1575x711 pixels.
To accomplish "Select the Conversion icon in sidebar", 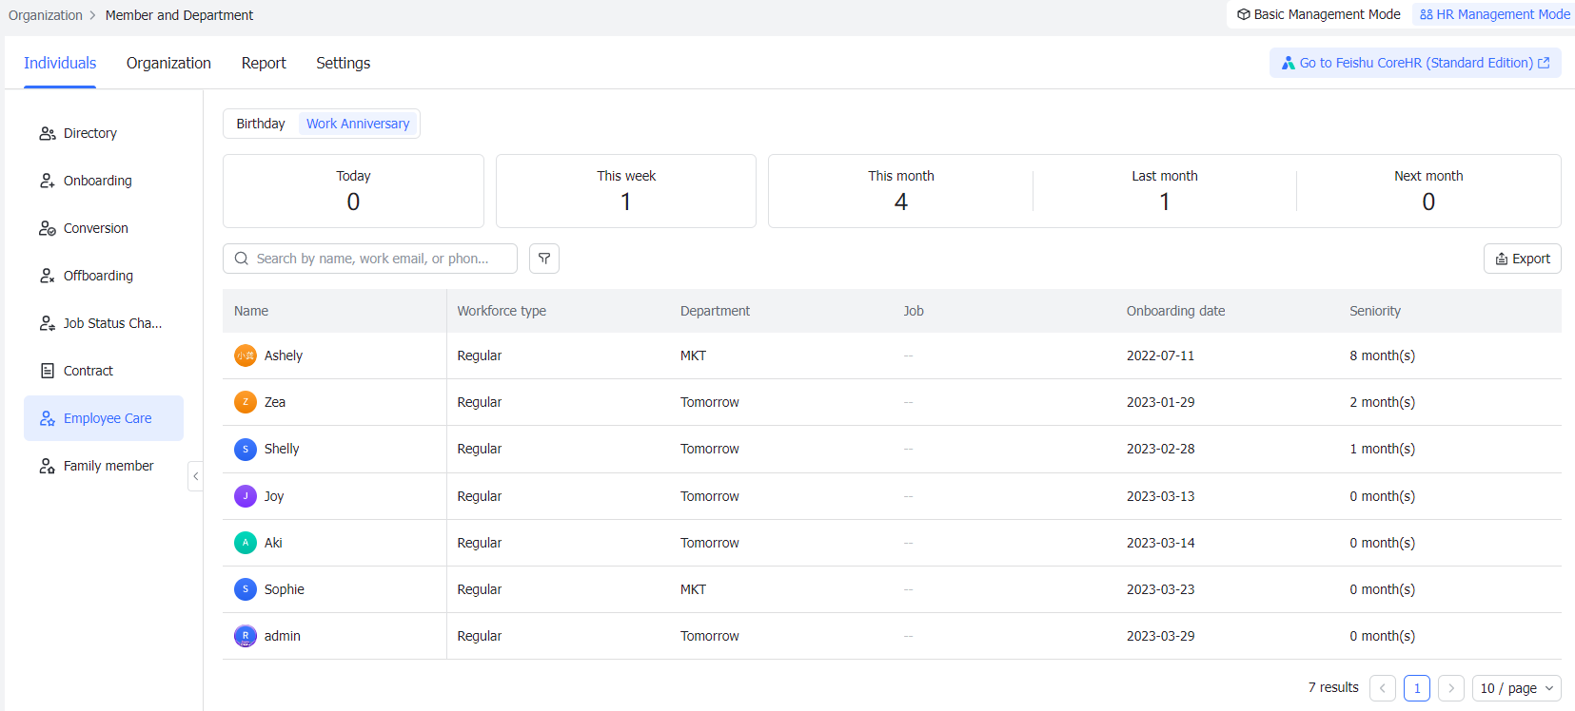I will coord(47,229).
